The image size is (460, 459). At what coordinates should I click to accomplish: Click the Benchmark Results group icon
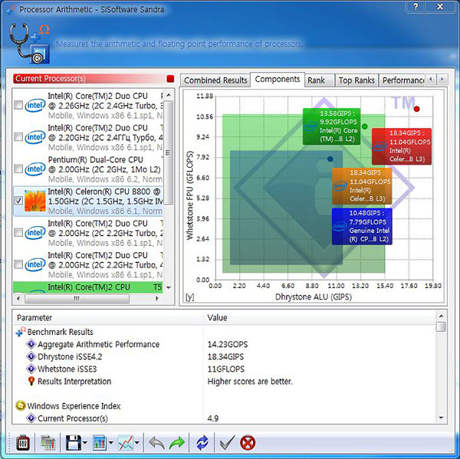(21, 332)
